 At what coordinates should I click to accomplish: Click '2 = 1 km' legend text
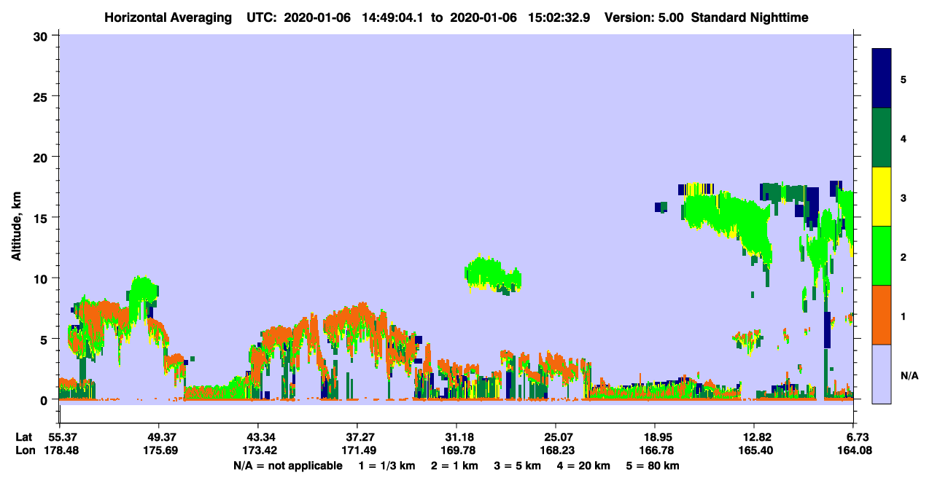pos(454,466)
